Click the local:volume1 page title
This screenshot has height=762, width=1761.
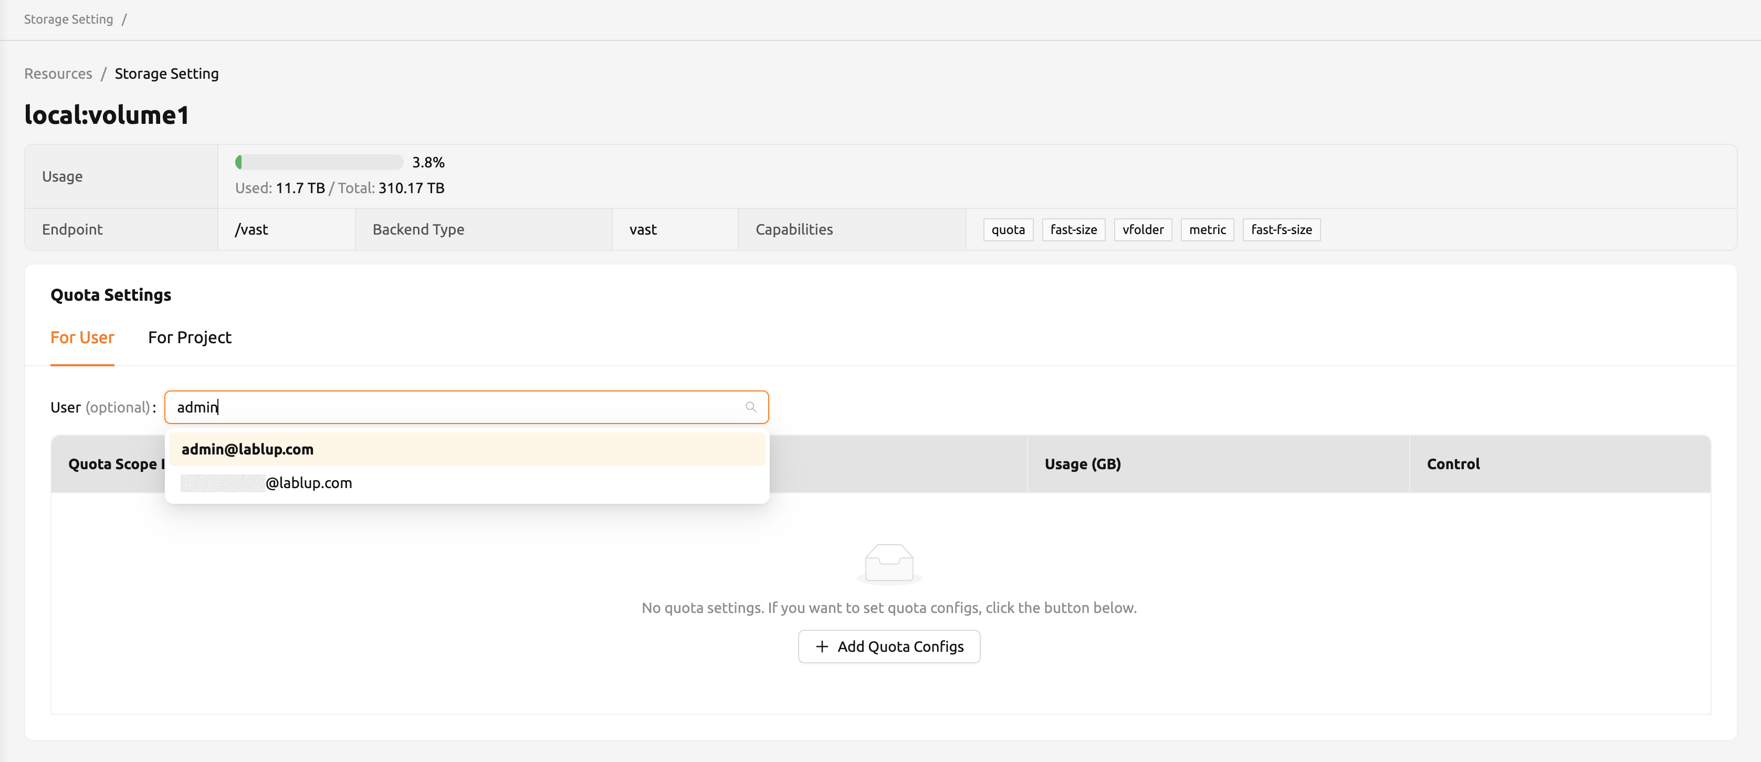click(107, 115)
